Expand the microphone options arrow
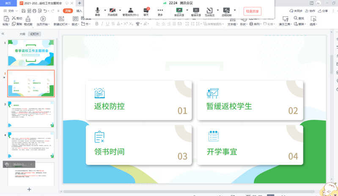 tap(104, 10)
